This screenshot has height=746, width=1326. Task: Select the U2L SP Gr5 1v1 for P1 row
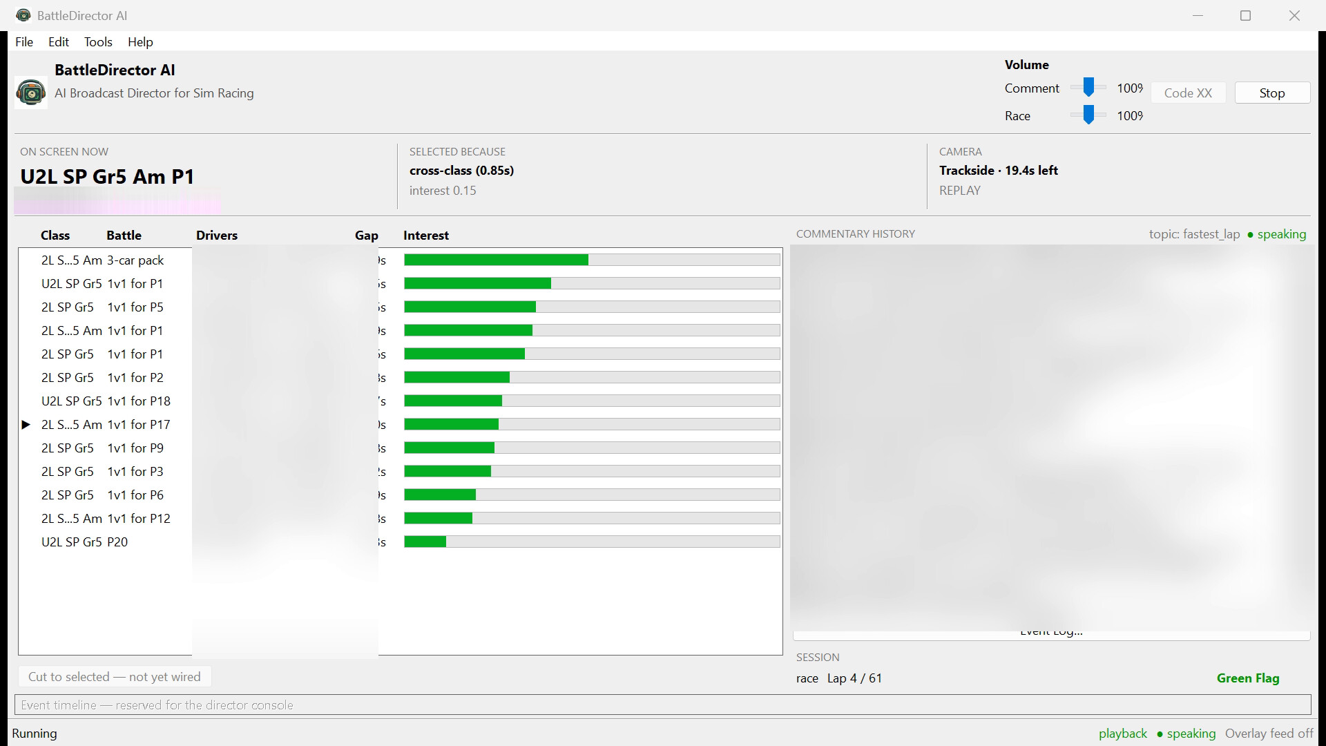[x=401, y=284]
